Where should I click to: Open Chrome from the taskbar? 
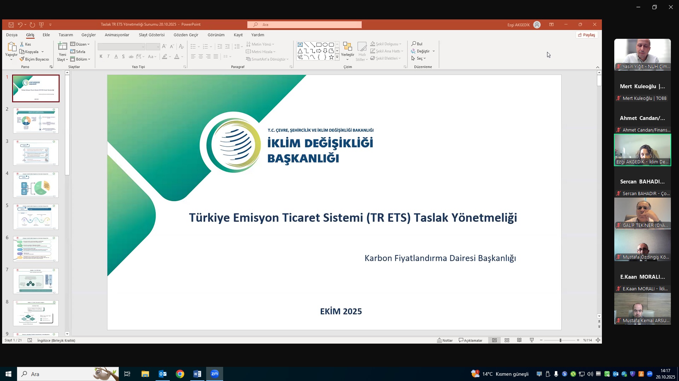[x=180, y=374]
